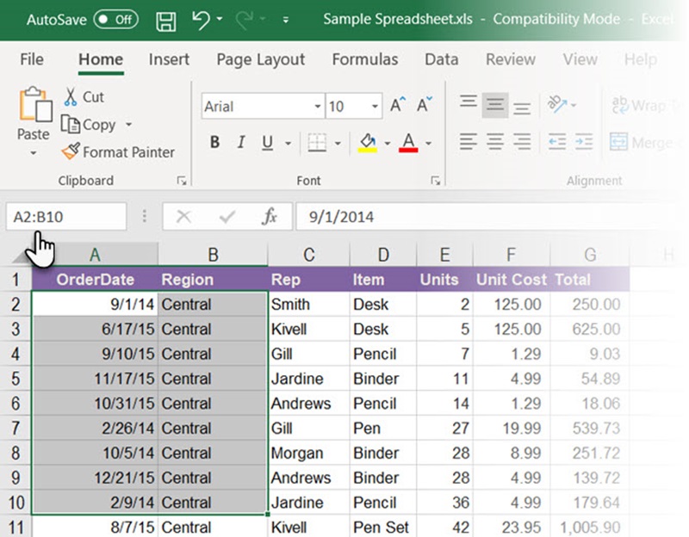Apply the yellow fill color swatch
This screenshot has width=689, height=537.
[367, 148]
